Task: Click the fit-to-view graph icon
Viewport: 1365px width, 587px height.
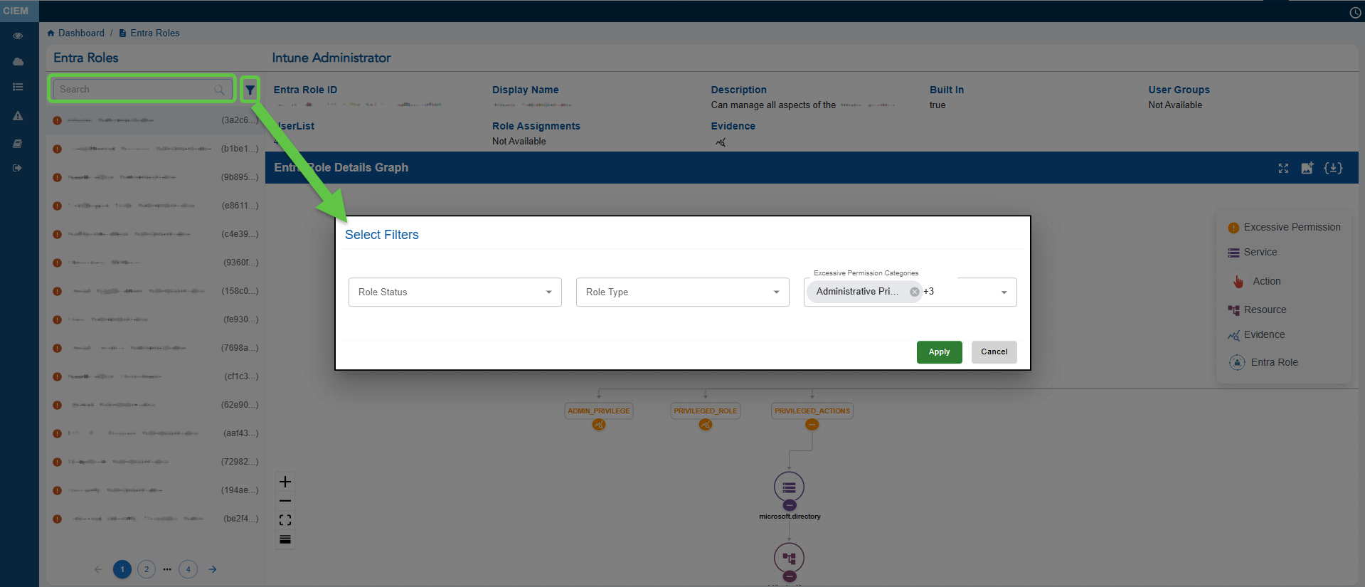Action: [285, 520]
